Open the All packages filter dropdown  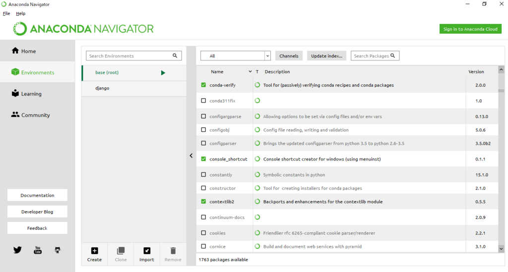click(x=236, y=55)
